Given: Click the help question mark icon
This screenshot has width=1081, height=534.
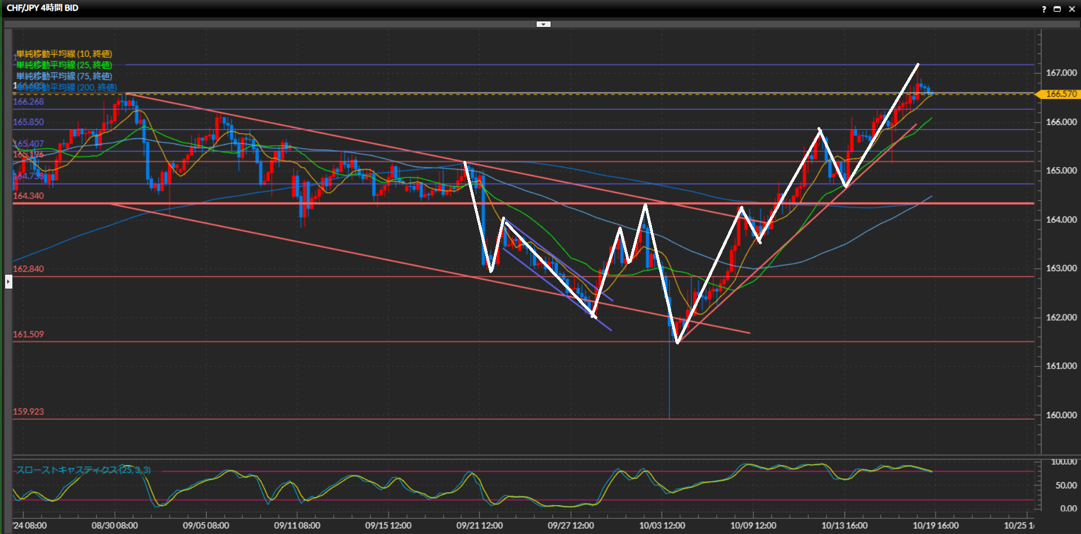Looking at the screenshot, I should [1044, 9].
